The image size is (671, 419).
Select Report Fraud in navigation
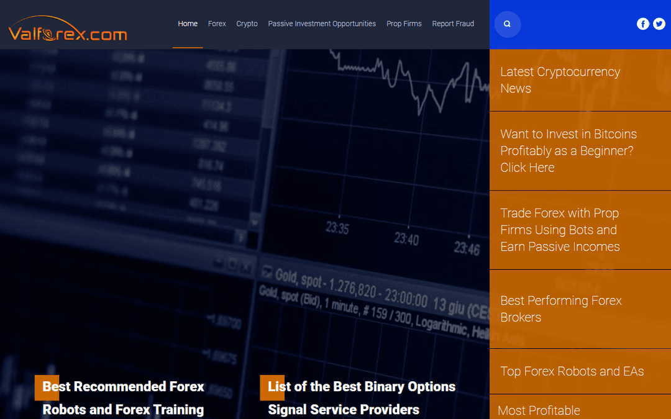point(453,24)
